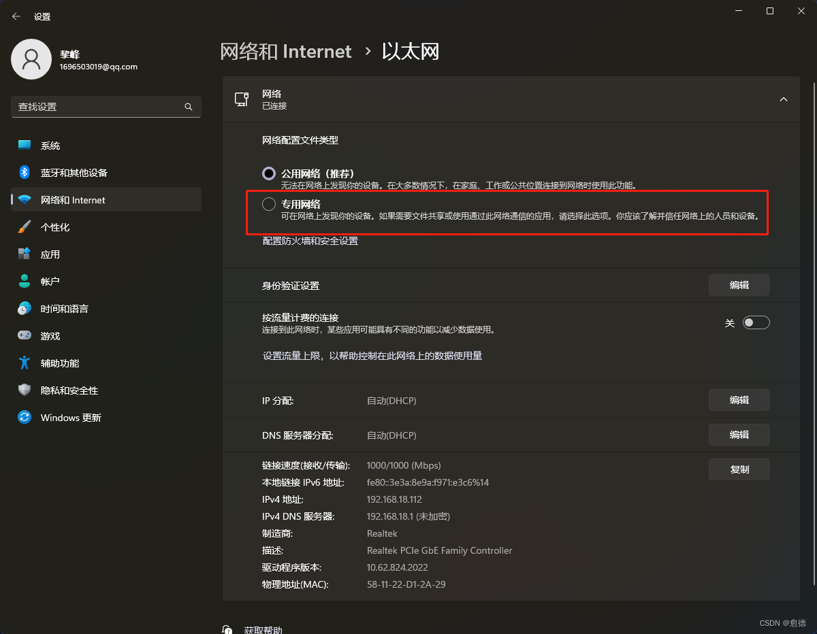Click 编辑 next to IP 分配
Viewport: 817px width, 634px height.
point(739,400)
